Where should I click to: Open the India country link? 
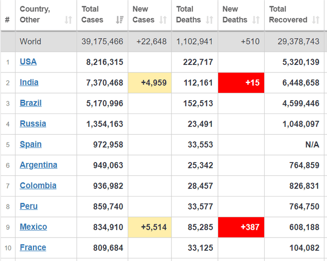point(29,83)
